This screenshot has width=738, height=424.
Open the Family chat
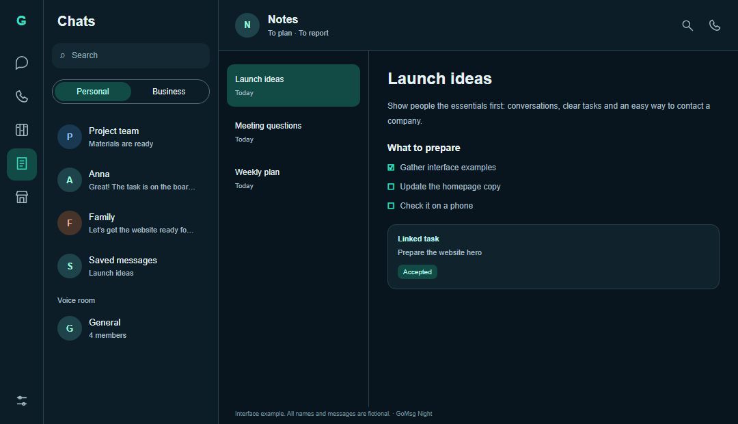coord(131,223)
